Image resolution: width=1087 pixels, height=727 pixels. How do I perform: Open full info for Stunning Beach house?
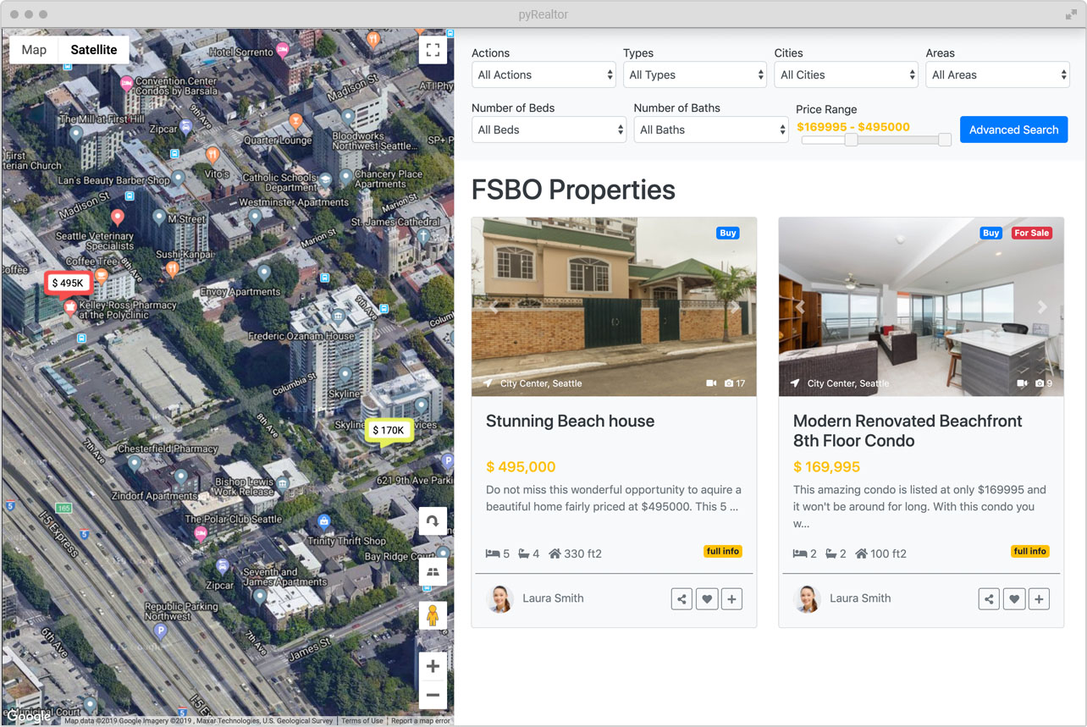pos(723,552)
